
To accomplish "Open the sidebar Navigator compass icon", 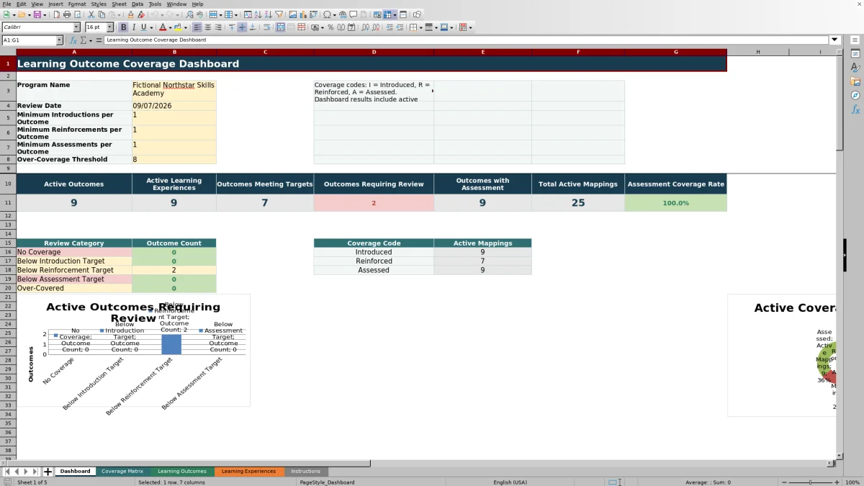I will [855, 95].
